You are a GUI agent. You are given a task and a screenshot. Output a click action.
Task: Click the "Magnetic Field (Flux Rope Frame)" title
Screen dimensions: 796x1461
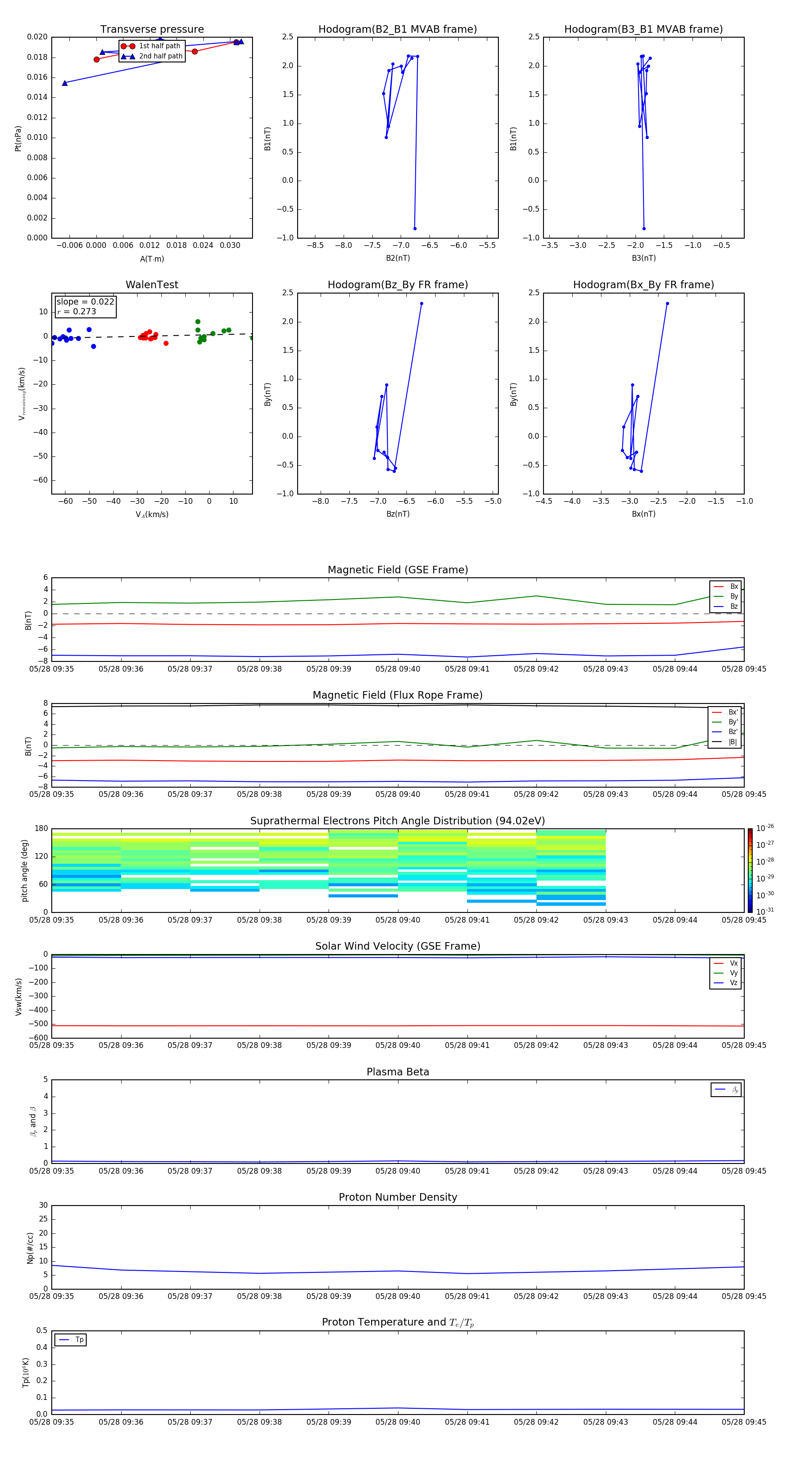pyautogui.click(x=398, y=696)
